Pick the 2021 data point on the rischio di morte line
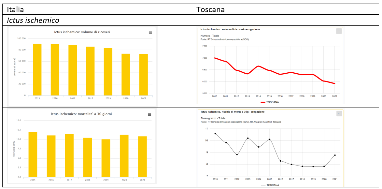The height and width of the screenshot is (189, 382). [x=335, y=155]
